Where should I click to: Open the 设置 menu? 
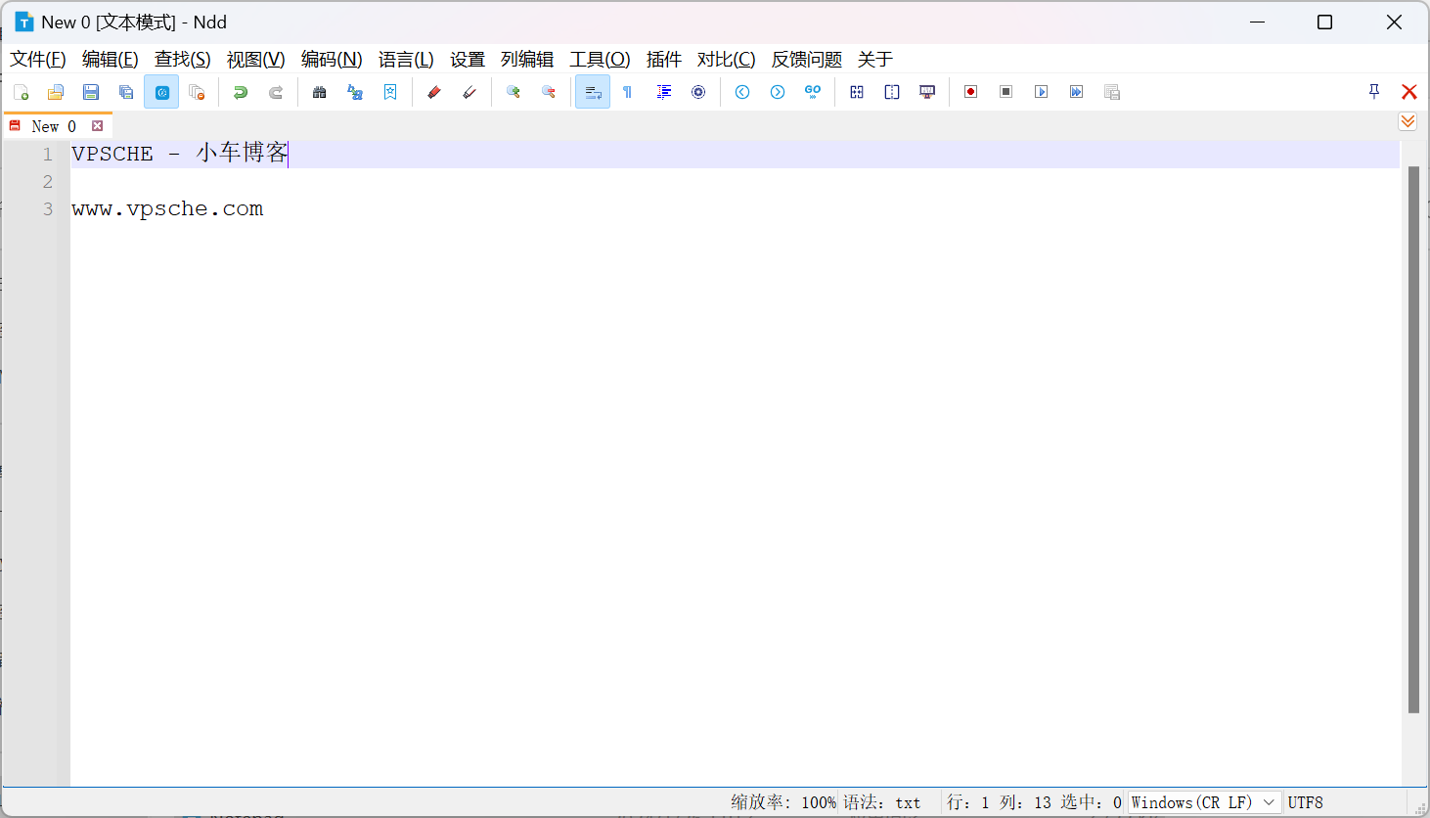(x=468, y=60)
